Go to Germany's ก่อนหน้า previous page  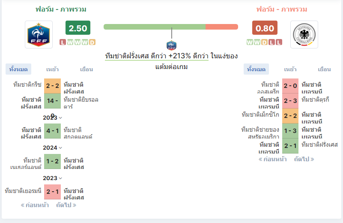(x=273, y=159)
